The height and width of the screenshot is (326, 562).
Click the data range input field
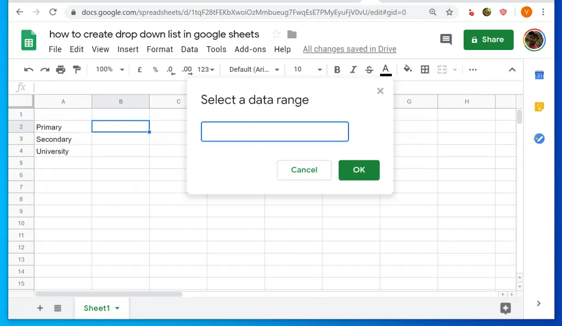point(274,132)
